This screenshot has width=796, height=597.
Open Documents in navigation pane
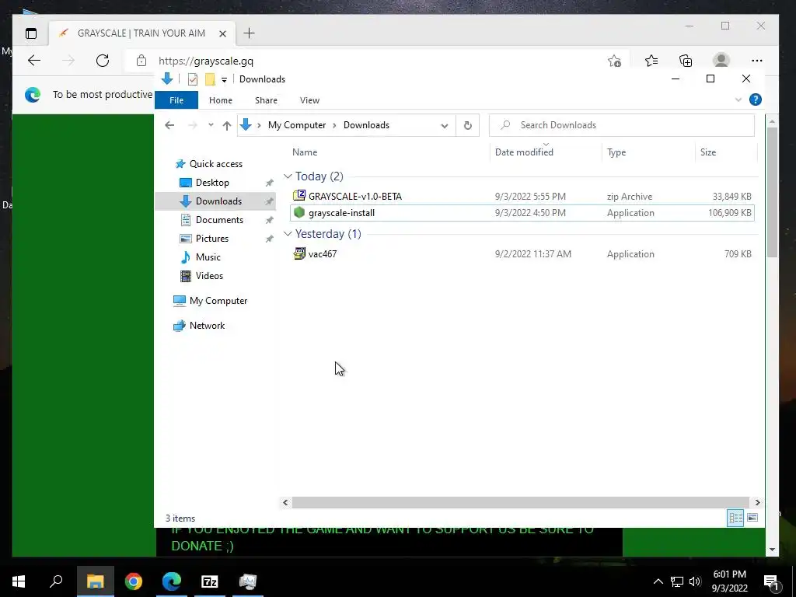219,220
